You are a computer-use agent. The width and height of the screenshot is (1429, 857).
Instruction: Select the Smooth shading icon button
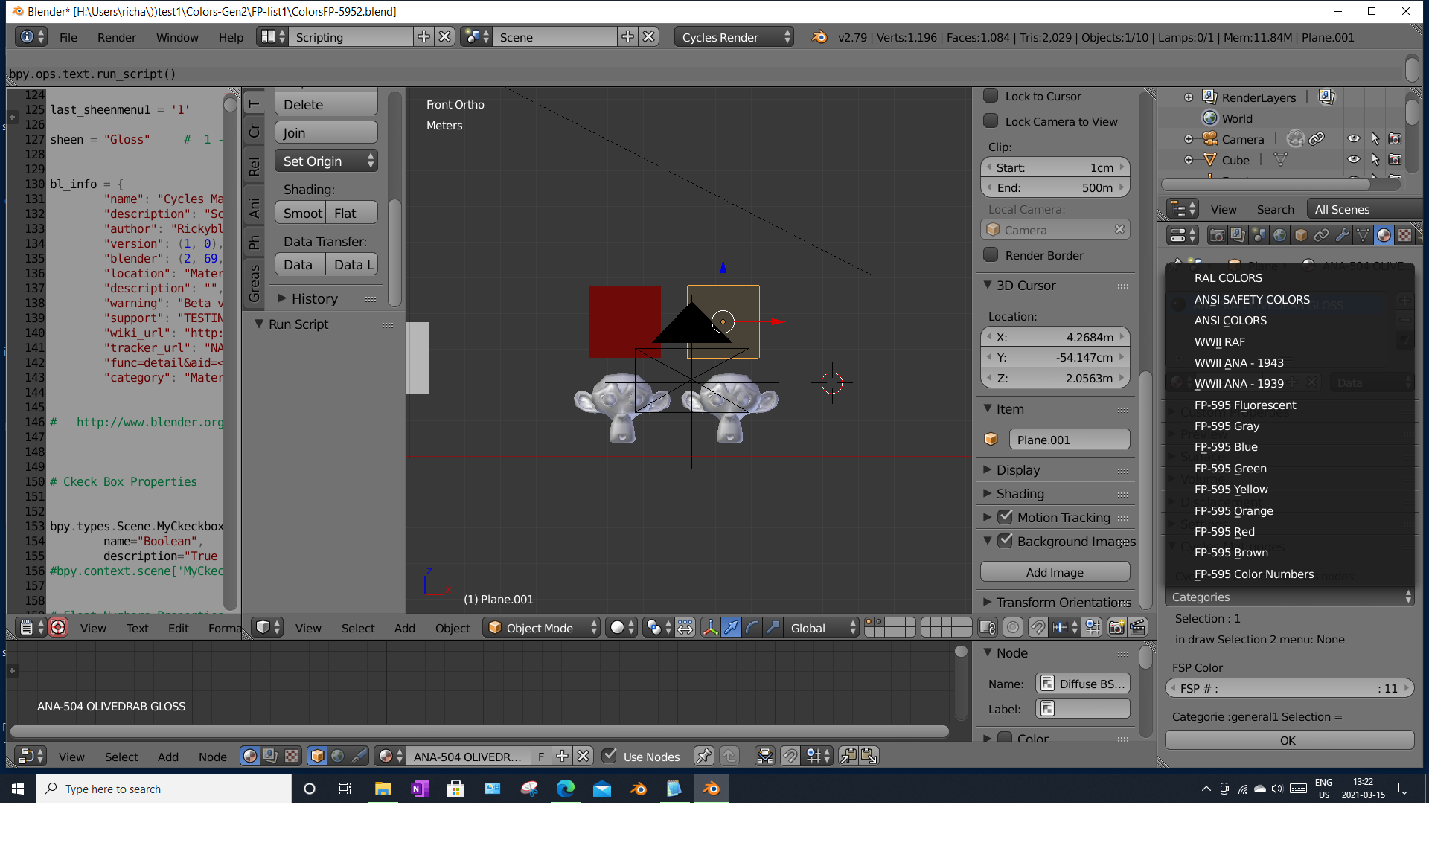(301, 214)
